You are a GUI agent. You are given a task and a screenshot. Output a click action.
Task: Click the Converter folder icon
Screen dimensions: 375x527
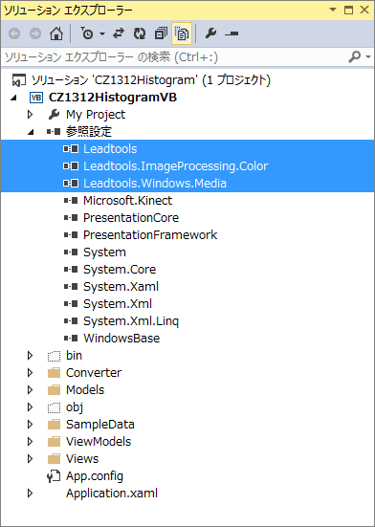tap(55, 373)
